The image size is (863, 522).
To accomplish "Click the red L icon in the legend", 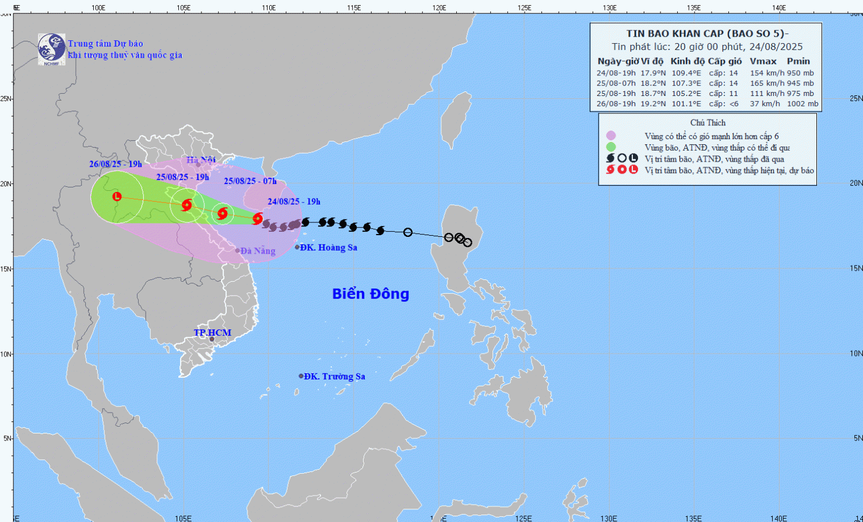I will [633, 170].
